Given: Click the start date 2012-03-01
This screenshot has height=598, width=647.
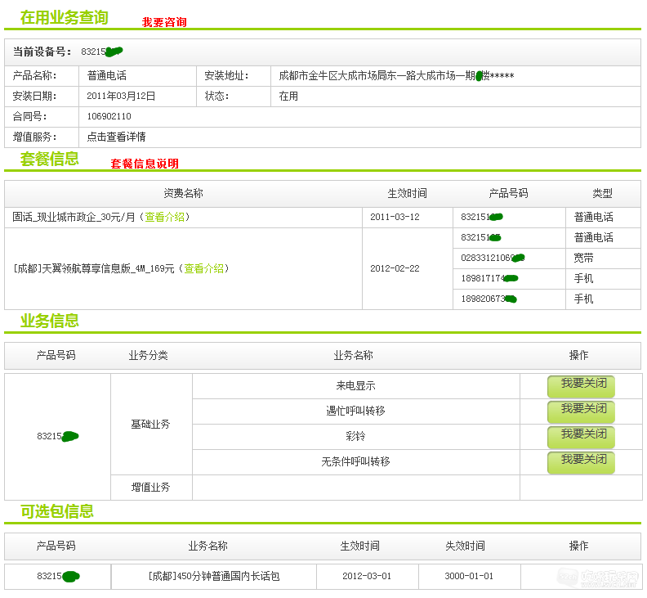Looking at the screenshot, I should coord(367,576).
